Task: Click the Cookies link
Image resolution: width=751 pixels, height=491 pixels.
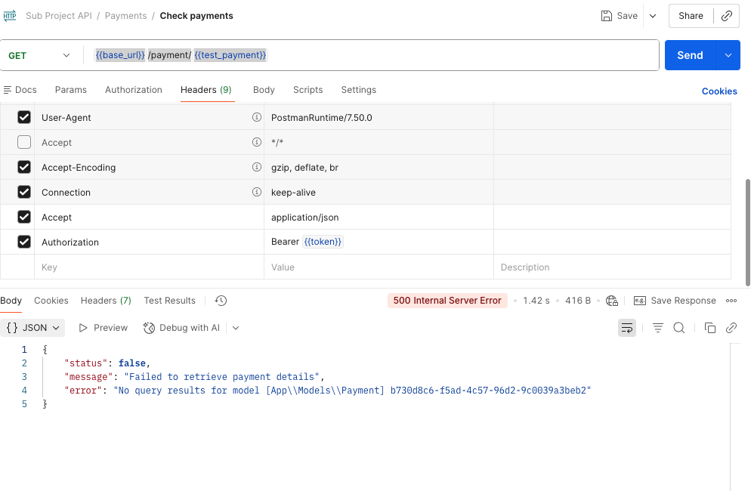Action: (x=719, y=91)
